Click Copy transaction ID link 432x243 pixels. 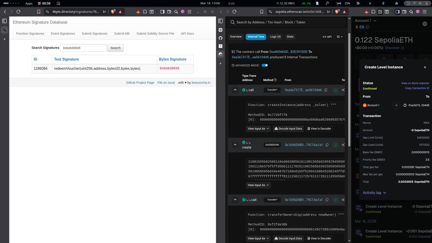pos(417,88)
